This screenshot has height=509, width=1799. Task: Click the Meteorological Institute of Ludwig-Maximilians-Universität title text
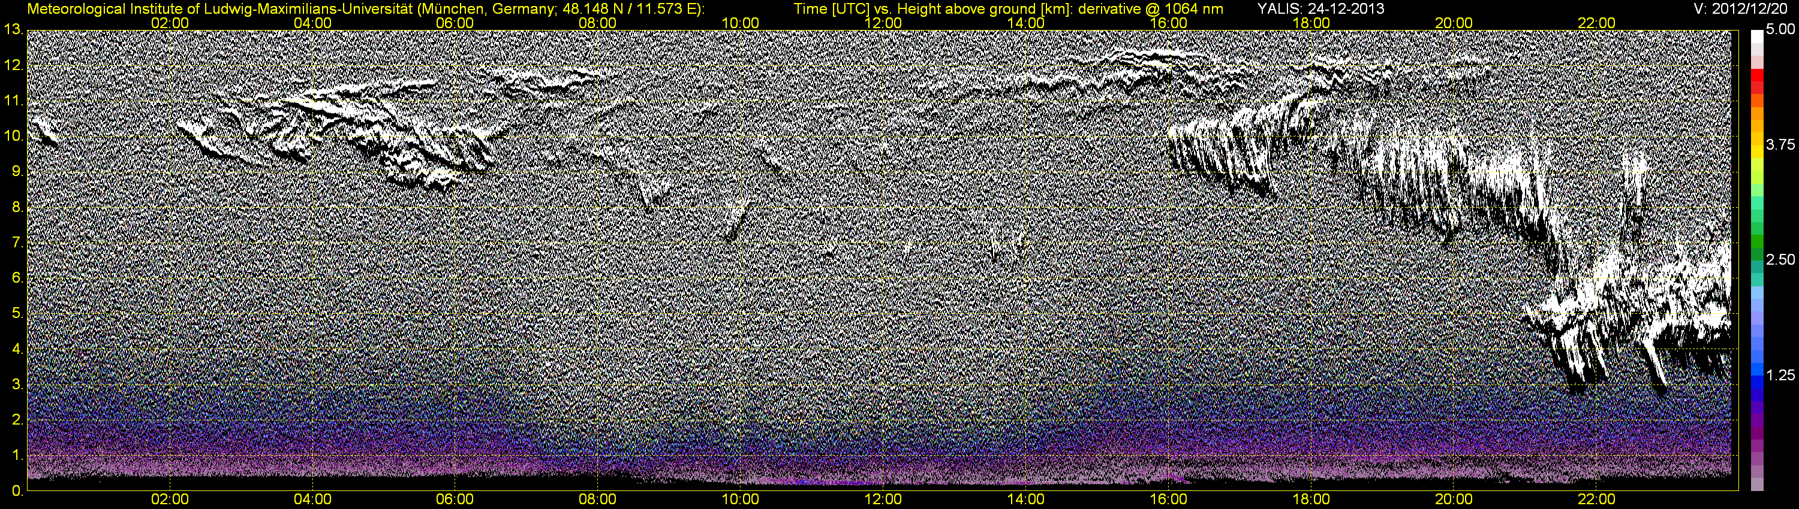click(365, 9)
